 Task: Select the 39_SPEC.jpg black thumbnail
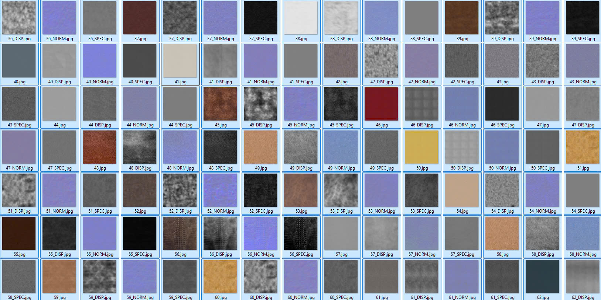pyautogui.click(x=583, y=18)
